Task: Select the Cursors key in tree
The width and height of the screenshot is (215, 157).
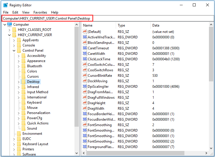Action: (33, 76)
